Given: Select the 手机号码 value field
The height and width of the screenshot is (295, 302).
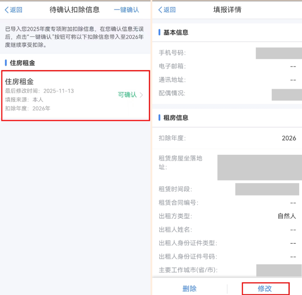Looking at the screenshot, I should pos(278,53).
